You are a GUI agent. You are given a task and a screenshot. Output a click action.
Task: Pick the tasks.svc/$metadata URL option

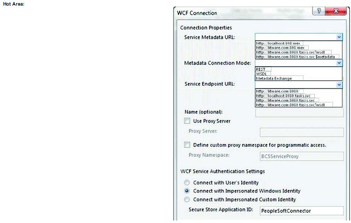pos(296,57)
